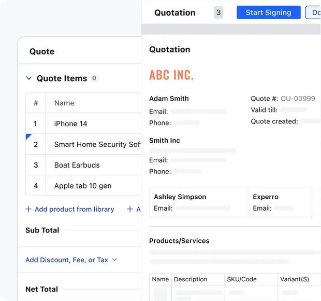This screenshot has width=321, height=301.
Task: Click the plus icon beside Add product from library
Action: pyautogui.click(x=28, y=209)
